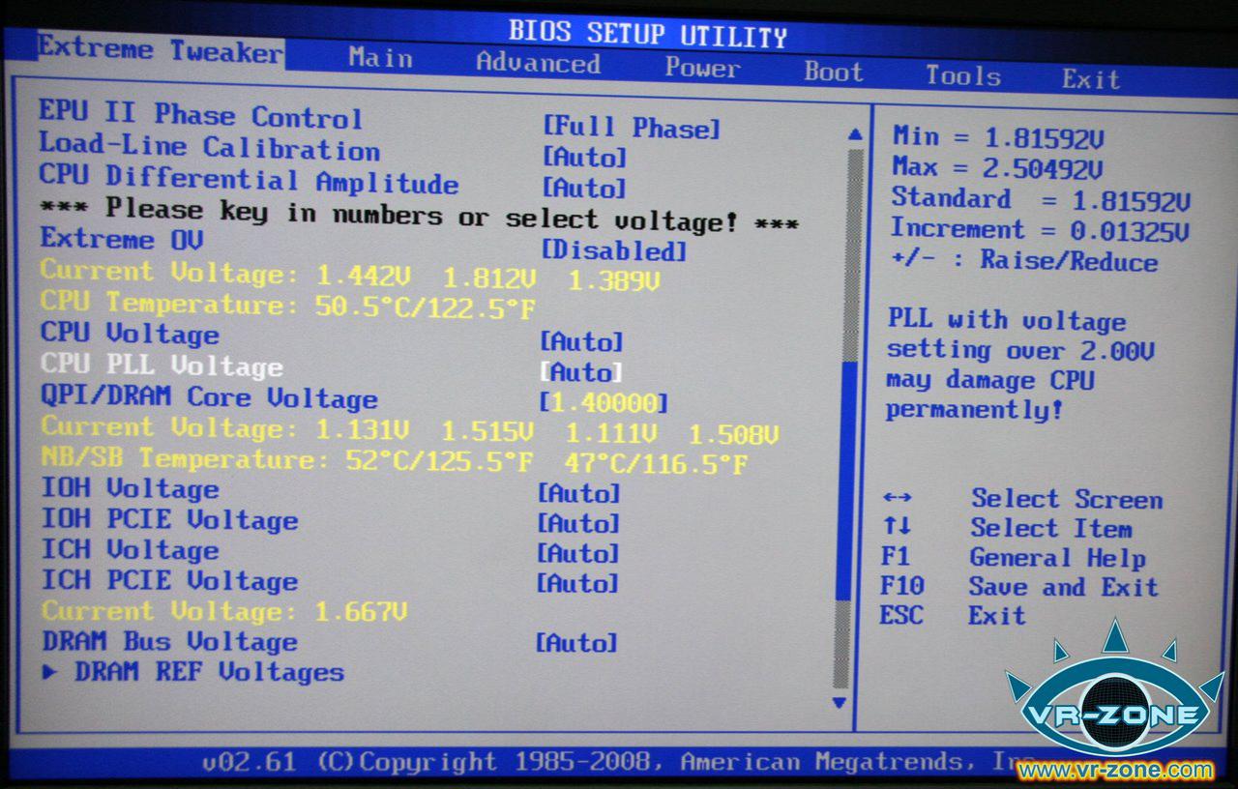Select the ICH PCIE Voltage label
The height and width of the screenshot is (789, 1238).
coord(169,580)
